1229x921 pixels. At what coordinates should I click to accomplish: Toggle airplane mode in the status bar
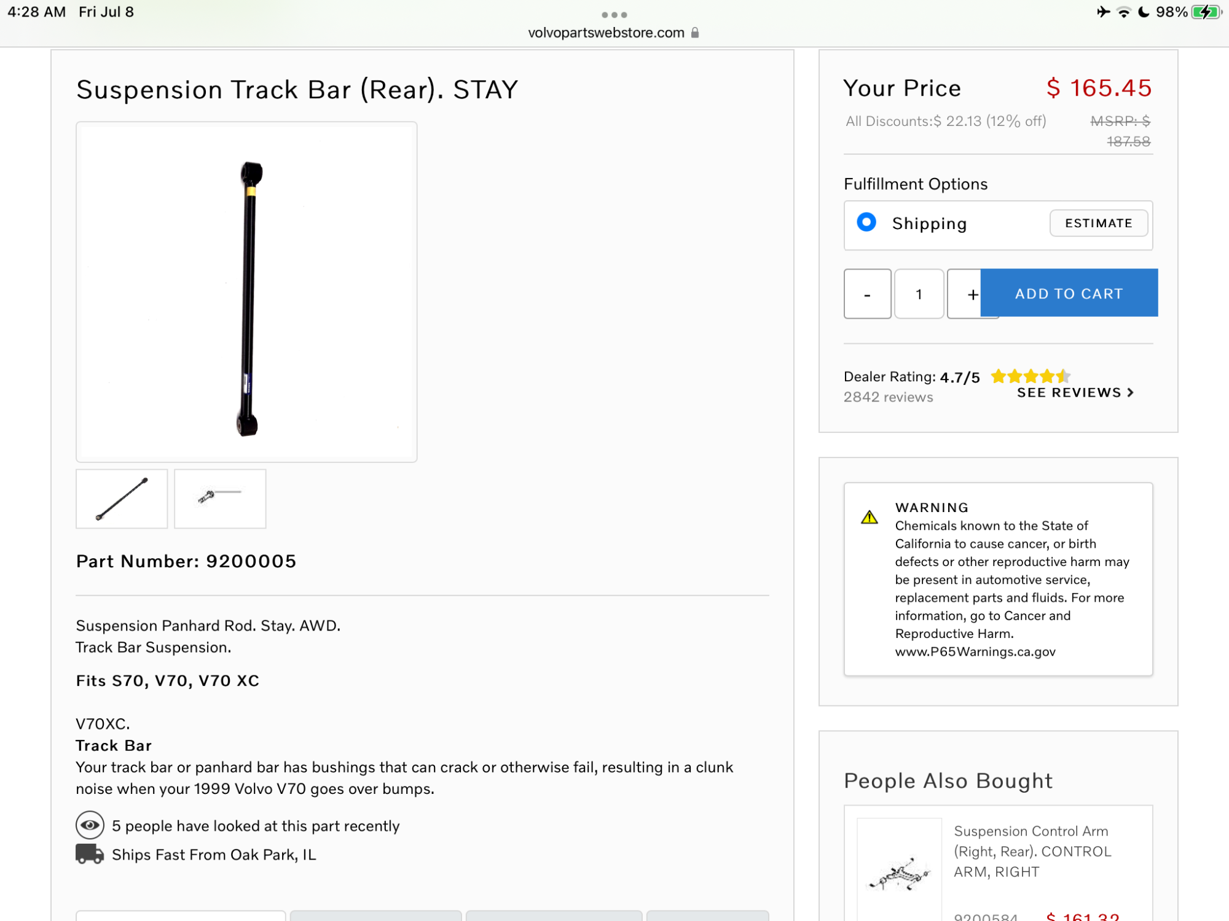point(1104,11)
